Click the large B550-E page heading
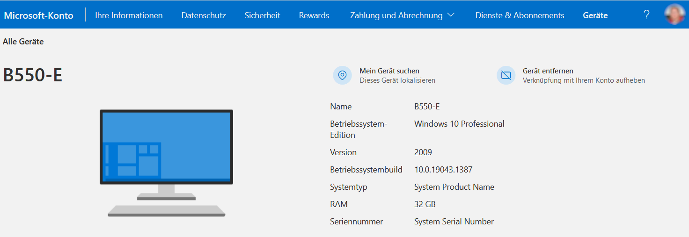The width and height of the screenshot is (689, 237). coord(33,76)
